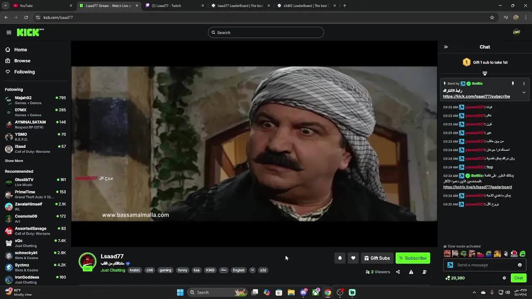Focus the Send a message field
The height and width of the screenshot is (299, 532).
[x=485, y=265]
